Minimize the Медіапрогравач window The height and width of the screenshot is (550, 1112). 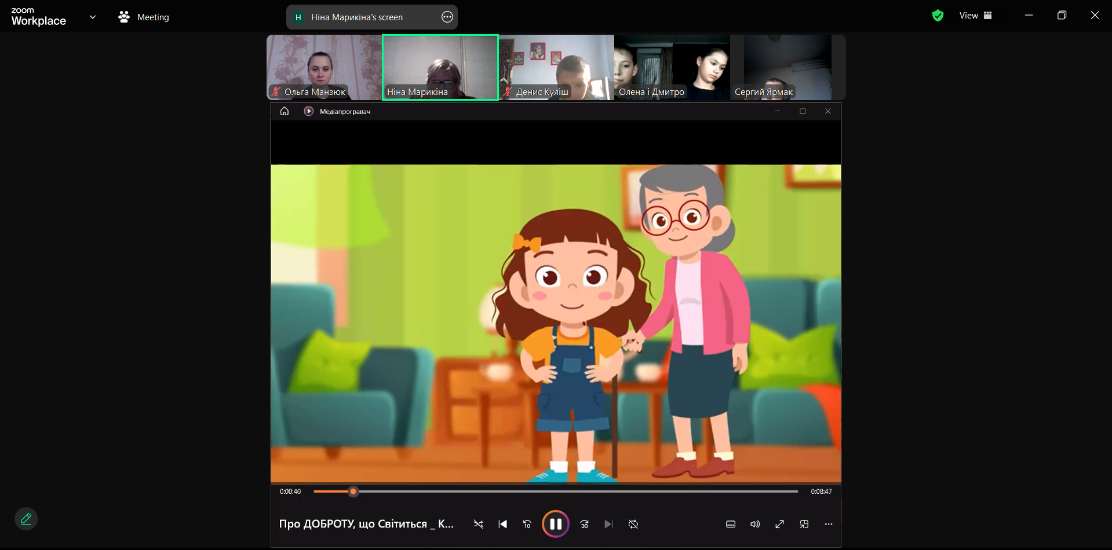[777, 111]
